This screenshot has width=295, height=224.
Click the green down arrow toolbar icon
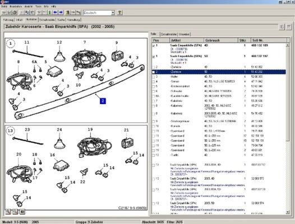[x=50, y=12]
